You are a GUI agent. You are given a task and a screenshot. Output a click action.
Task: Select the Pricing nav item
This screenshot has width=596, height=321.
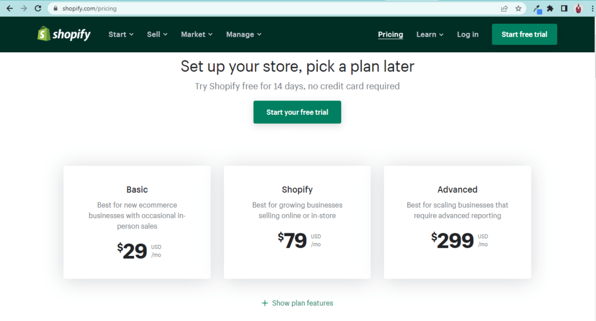click(391, 34)
